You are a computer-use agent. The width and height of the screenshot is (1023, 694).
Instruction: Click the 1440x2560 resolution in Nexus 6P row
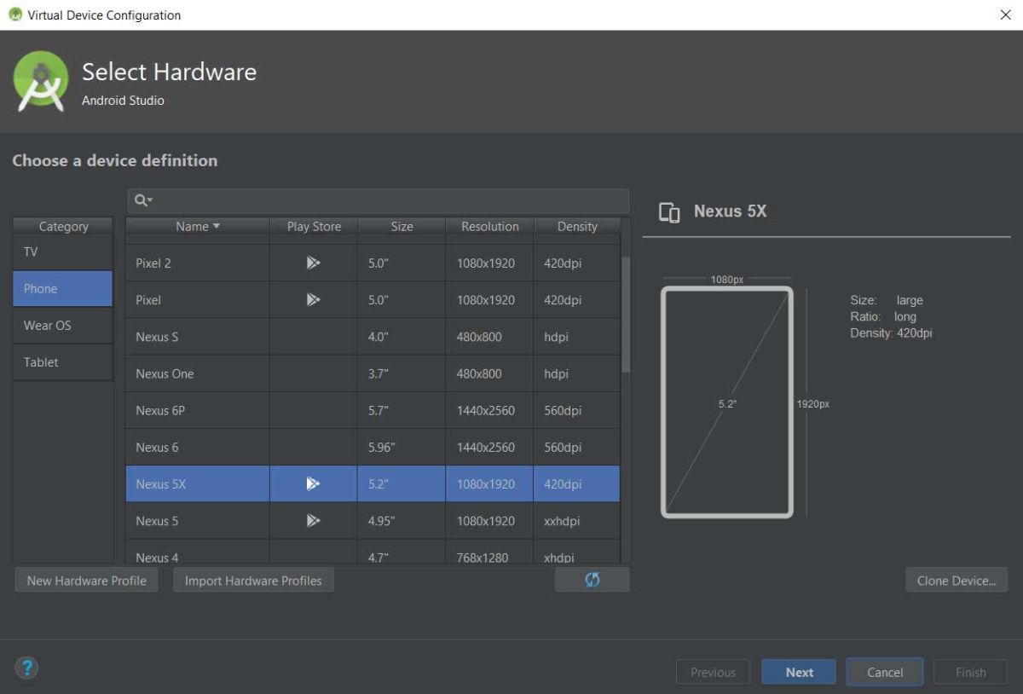tap(485, 409)
